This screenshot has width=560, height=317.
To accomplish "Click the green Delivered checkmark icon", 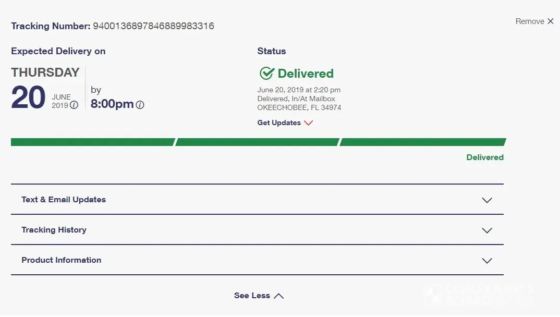I will coord(266,73).
